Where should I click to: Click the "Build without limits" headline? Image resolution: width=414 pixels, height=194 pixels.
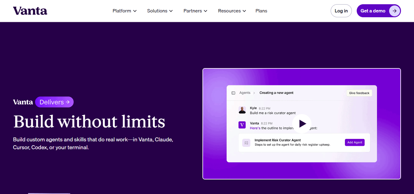(x=89, y=122)
